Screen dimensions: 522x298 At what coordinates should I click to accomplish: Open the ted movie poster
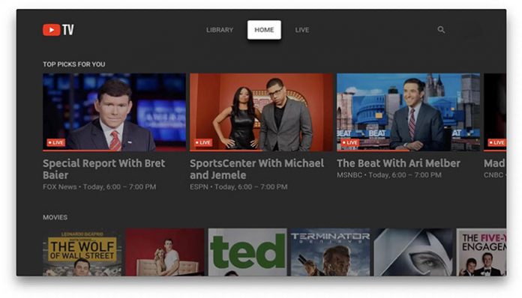point(247,252)
